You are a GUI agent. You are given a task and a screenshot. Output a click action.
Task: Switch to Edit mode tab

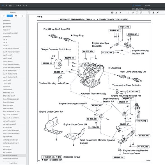tap(147, 6)
